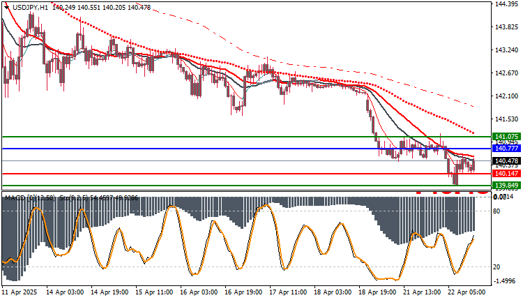523x300 pixels.
Task: Click the stochastic level 20 label
Action: [x=497, y=267]
